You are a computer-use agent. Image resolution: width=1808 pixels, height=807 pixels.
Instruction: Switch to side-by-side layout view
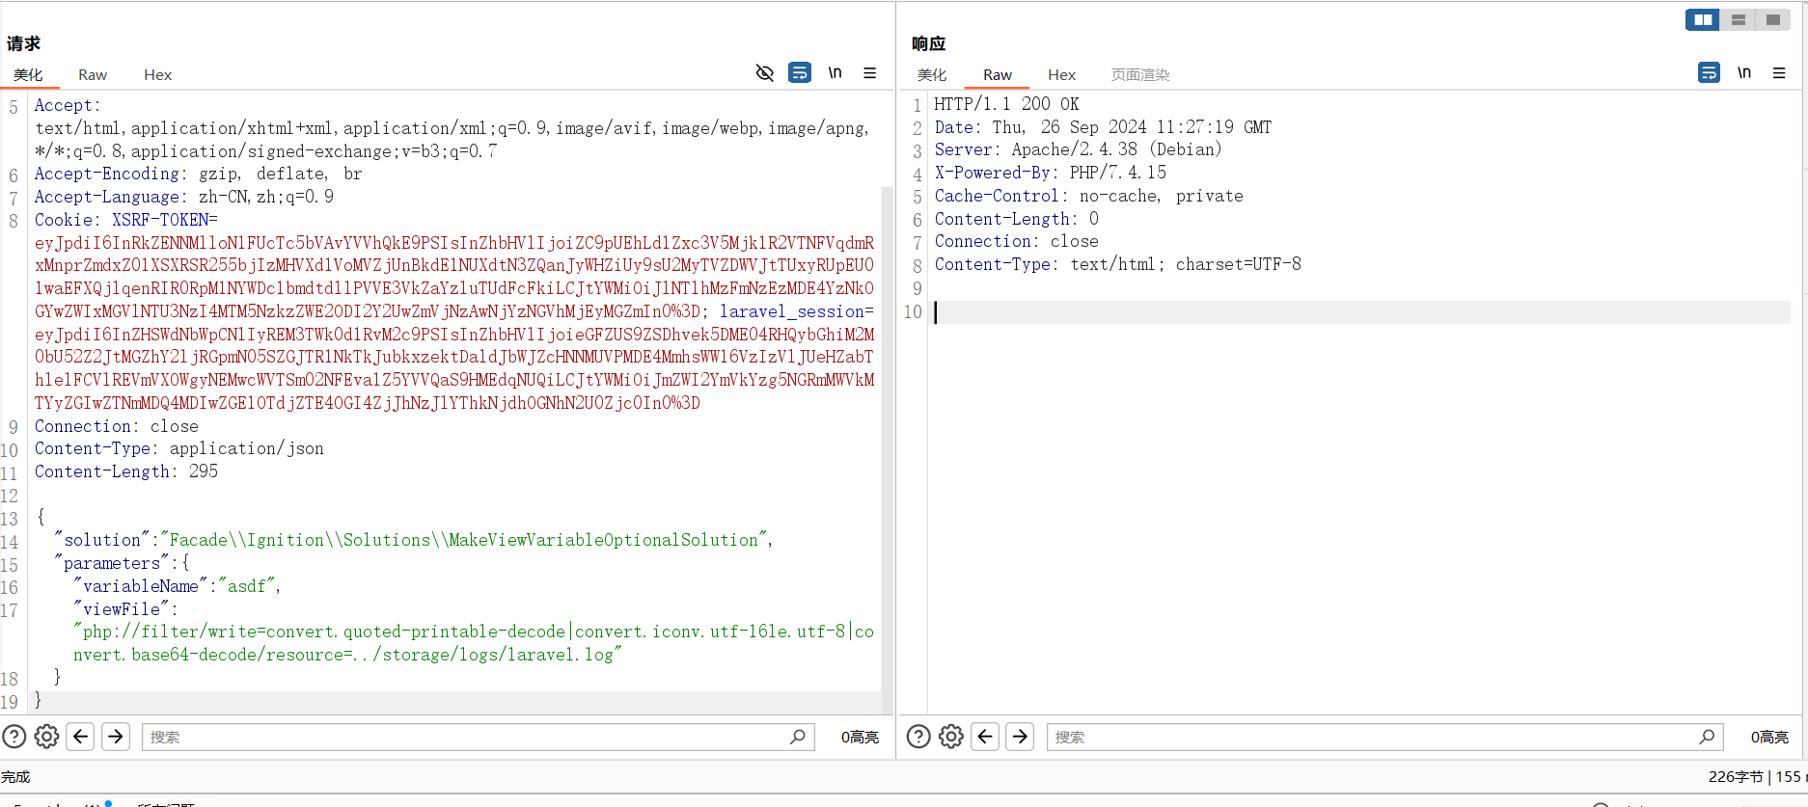[1703, 19]
